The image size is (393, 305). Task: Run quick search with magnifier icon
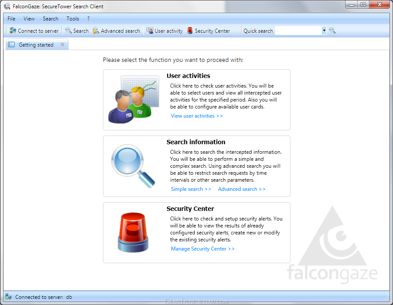pos(332,30)
